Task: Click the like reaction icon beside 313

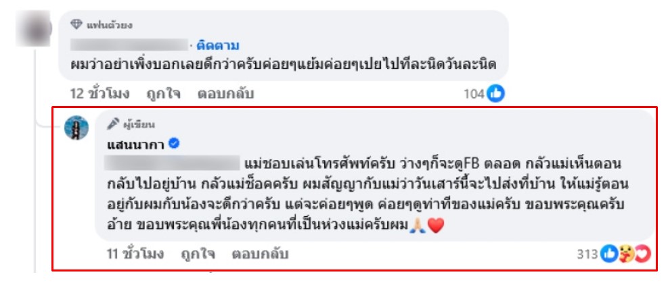Action: [609, 255]
